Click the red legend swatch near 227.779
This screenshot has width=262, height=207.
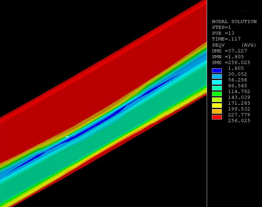pos(217,117)
